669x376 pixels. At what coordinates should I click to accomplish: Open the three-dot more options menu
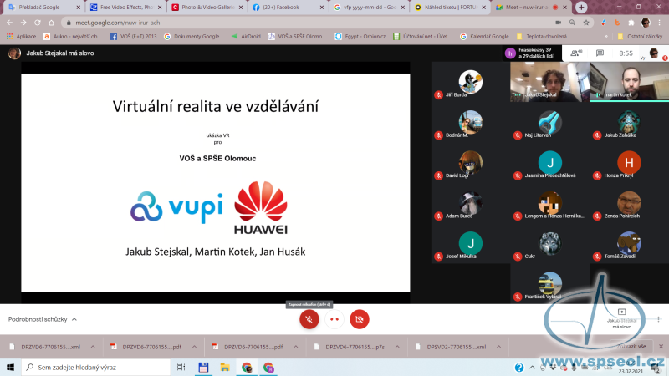pyautogui.click(x=658, y=319)
